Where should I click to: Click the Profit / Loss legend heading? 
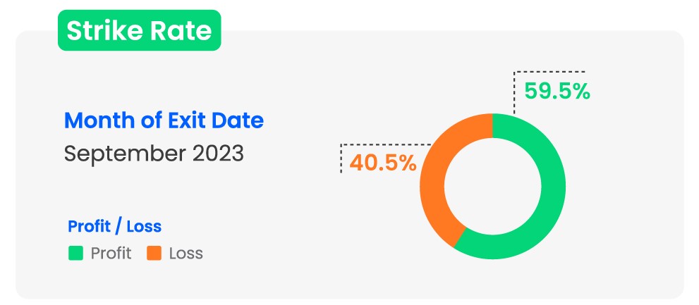click(114, 227)
